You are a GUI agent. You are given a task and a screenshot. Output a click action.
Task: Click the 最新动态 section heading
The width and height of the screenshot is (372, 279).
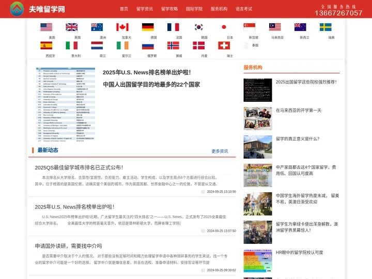[x=48, y=150]
